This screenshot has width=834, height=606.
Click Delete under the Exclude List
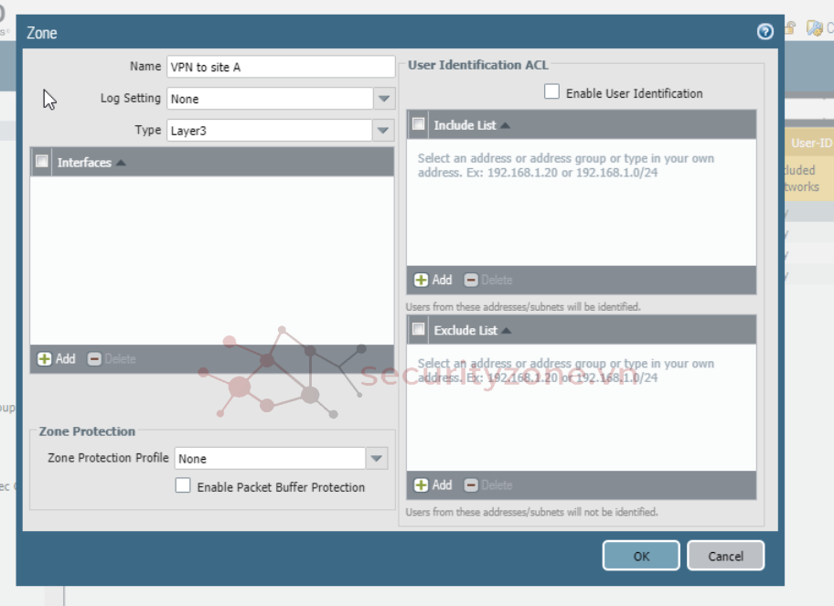tap(472, 485)
